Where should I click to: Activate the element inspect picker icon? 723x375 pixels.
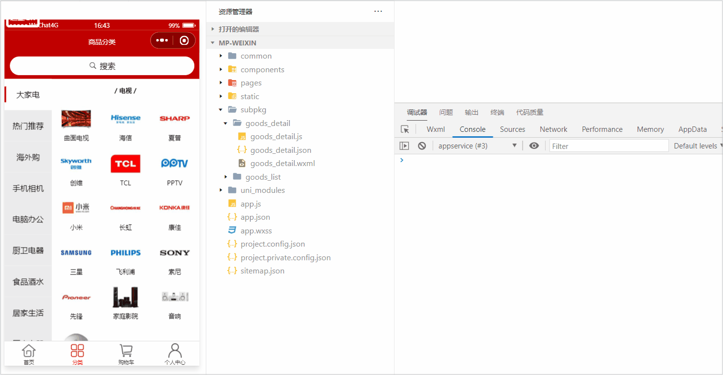pos(405,129)
